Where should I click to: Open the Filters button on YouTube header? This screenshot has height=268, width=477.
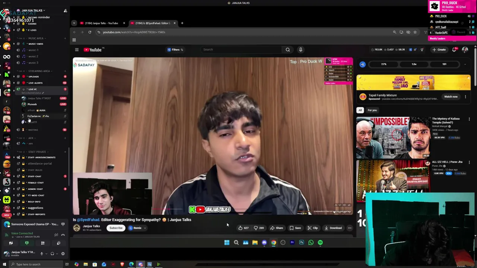pyautogui.click(x=176, y=50)
